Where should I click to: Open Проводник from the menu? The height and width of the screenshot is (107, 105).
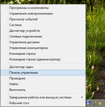(x=43, y=78)
